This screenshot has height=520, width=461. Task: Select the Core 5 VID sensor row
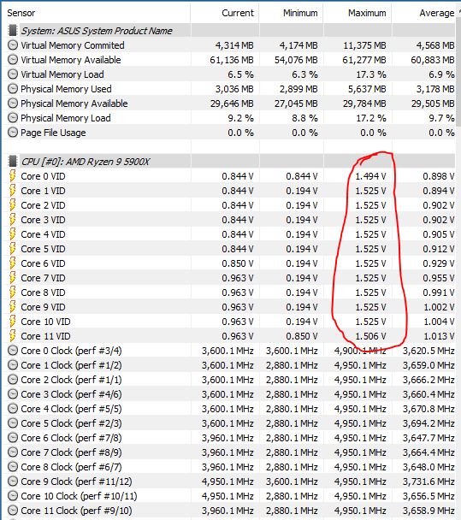(231, 249)
